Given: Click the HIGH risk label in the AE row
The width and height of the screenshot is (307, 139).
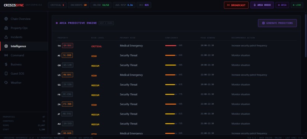Looking at the screenshot, I should pos(94,56).
